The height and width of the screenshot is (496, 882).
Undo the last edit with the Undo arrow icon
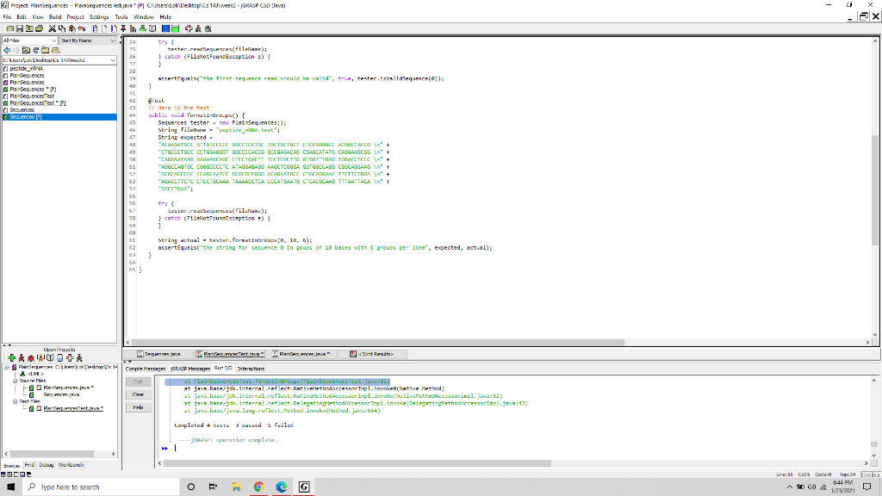(x=81, y=27)
